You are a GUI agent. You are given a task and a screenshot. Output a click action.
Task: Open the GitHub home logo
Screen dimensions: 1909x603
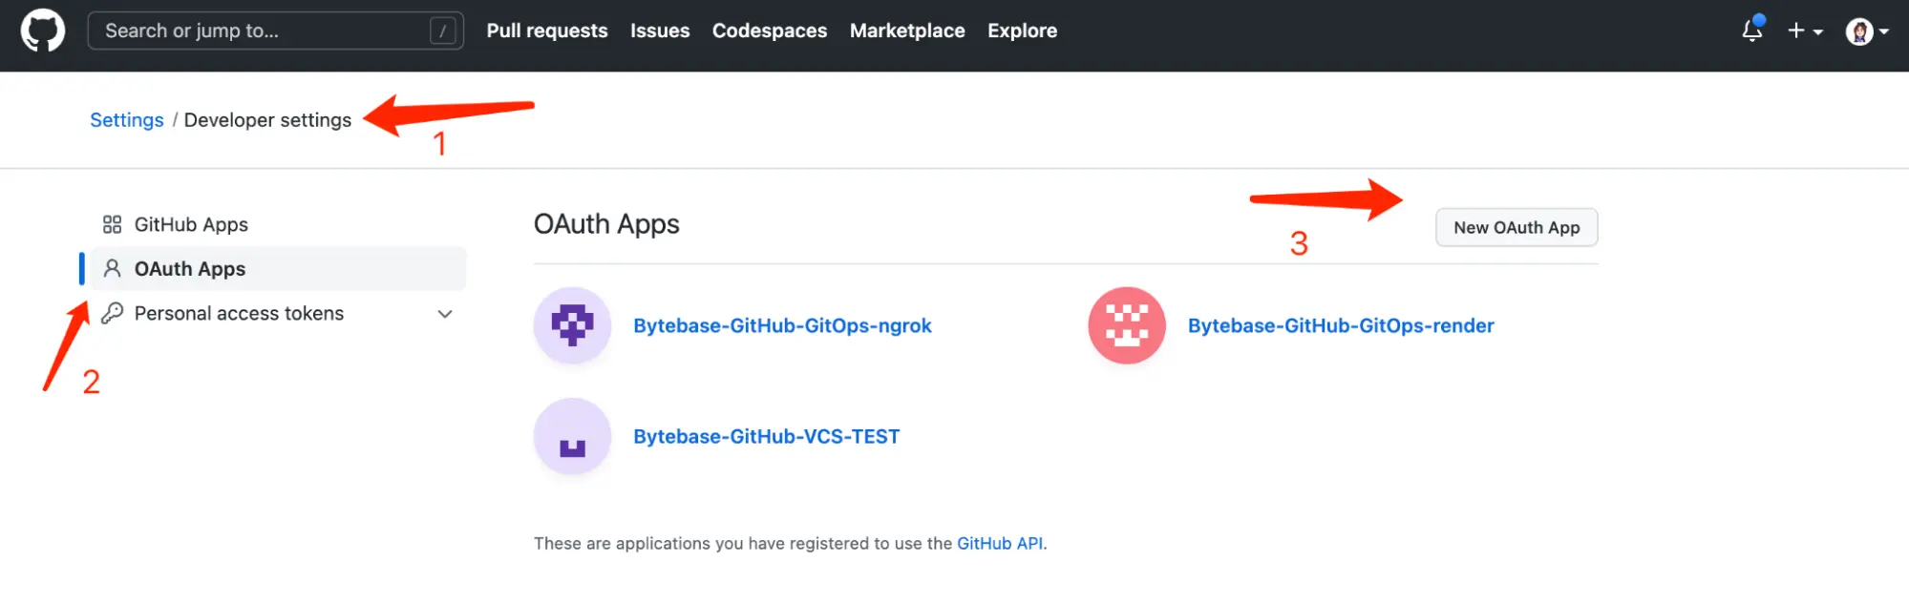tap(43, 31)
